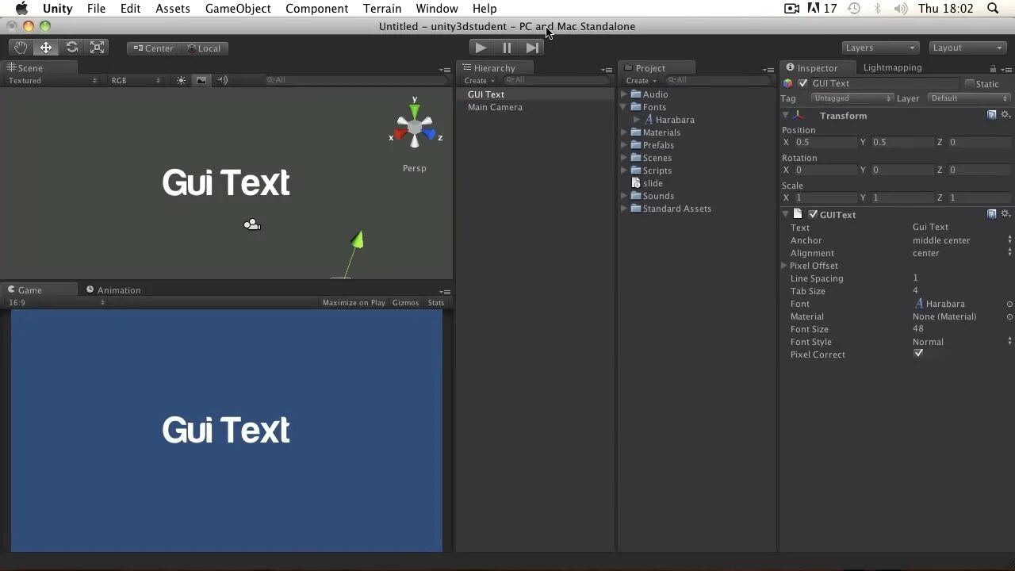Step one frame forward
The height and width of the screenshot is (571, 1015).
[532, 48]
